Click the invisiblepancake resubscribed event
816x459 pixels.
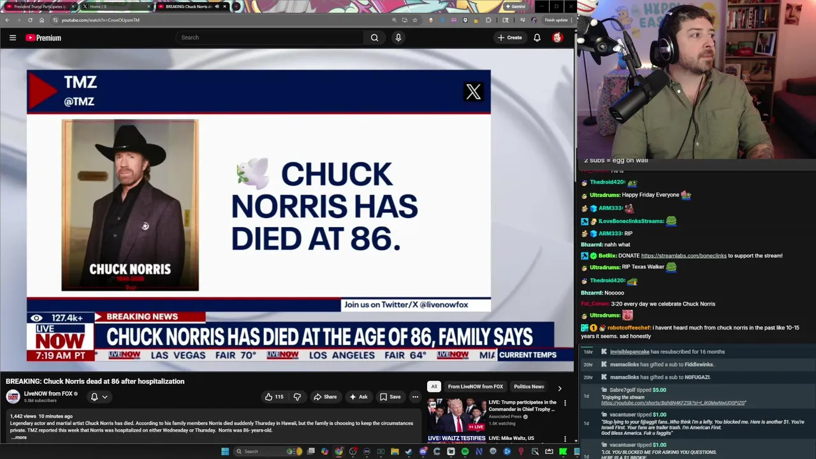coord(667,352)
